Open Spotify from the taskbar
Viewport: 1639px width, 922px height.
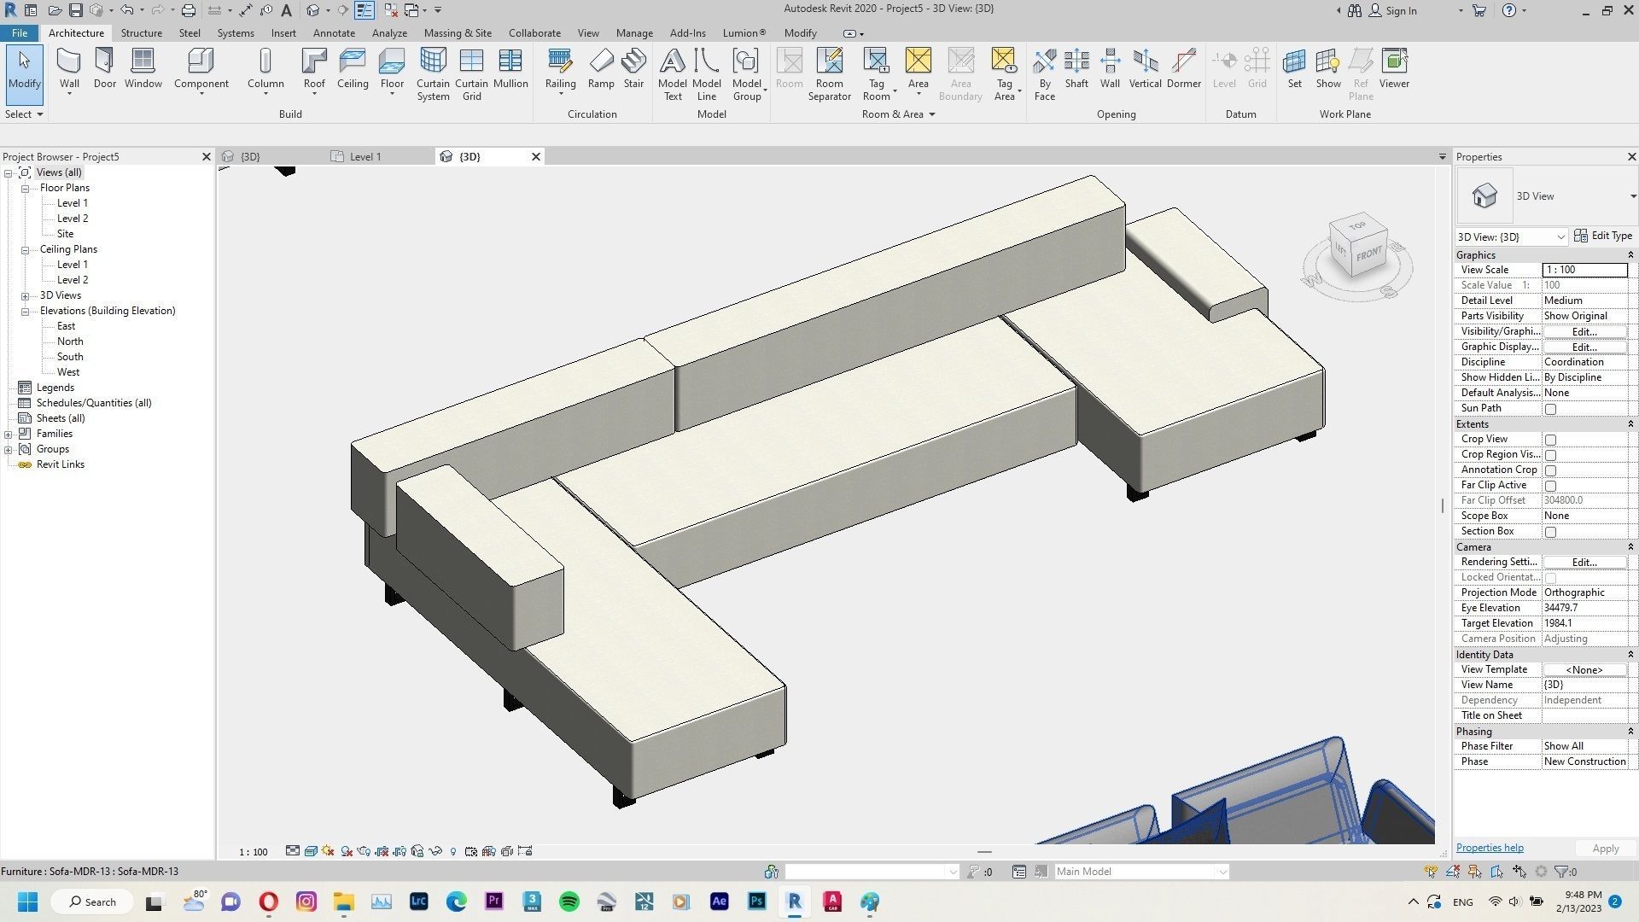point(569,902)
